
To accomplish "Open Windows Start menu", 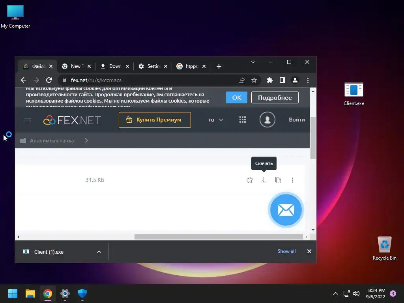I will 13,294.
